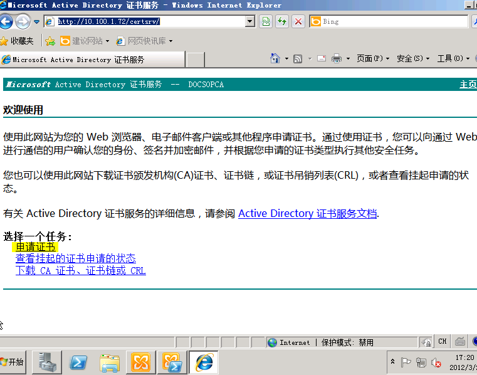Click 保护模式: 禁用 status text

coord(347,343)
